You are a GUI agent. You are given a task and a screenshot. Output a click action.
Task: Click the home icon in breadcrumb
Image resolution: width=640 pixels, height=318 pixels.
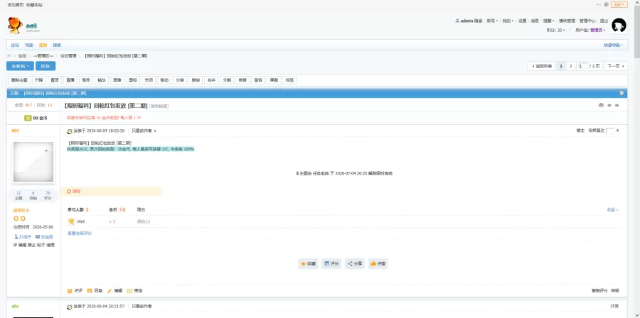click(9, 56)
